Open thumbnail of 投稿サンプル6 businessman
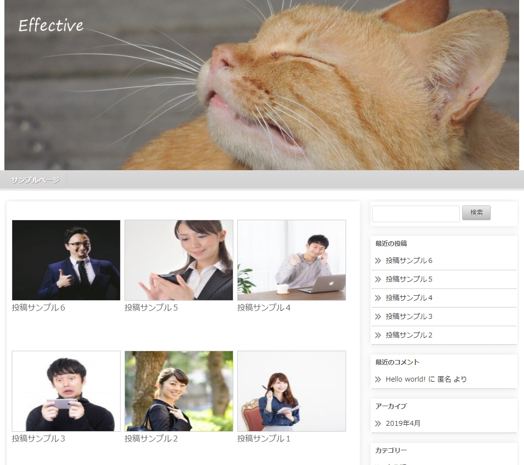Image resolution: width=524 pixels, height=465 pixels. point(66,260)
